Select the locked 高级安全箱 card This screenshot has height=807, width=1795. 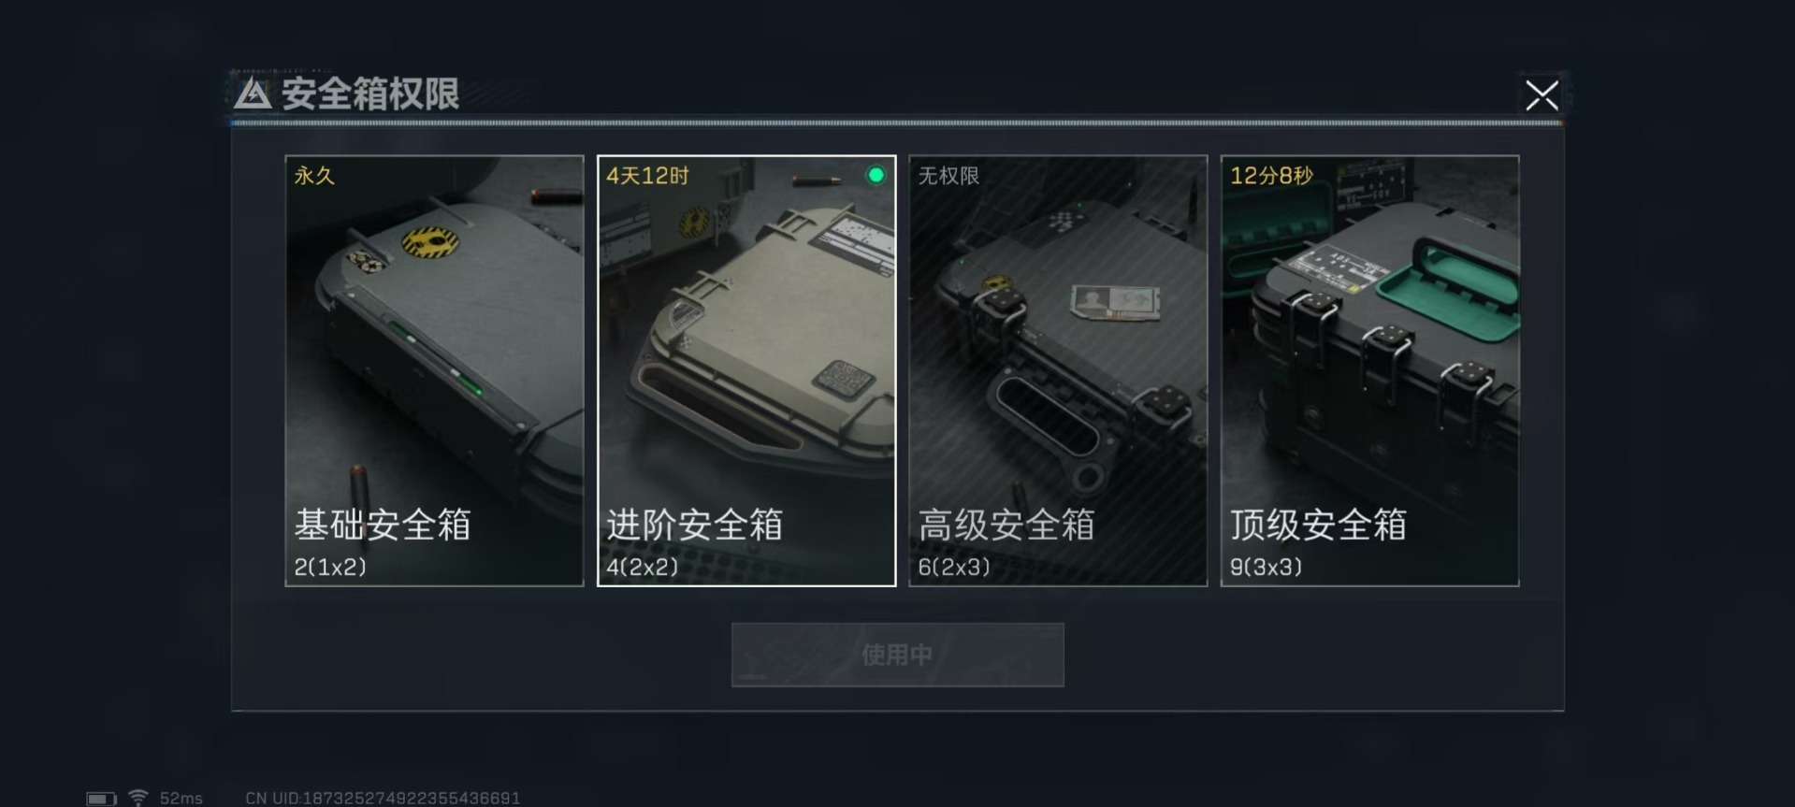pos(1058,370)
